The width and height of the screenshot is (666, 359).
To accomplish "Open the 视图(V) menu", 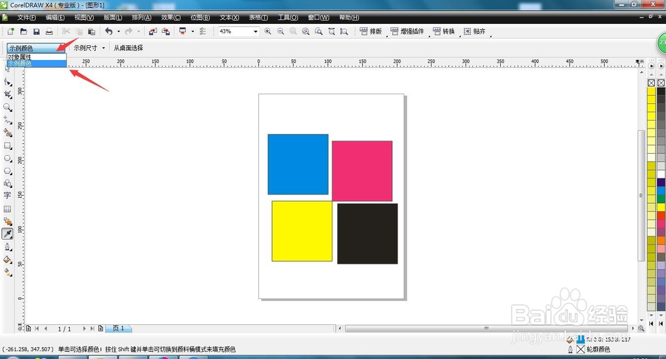I will 84,17.
